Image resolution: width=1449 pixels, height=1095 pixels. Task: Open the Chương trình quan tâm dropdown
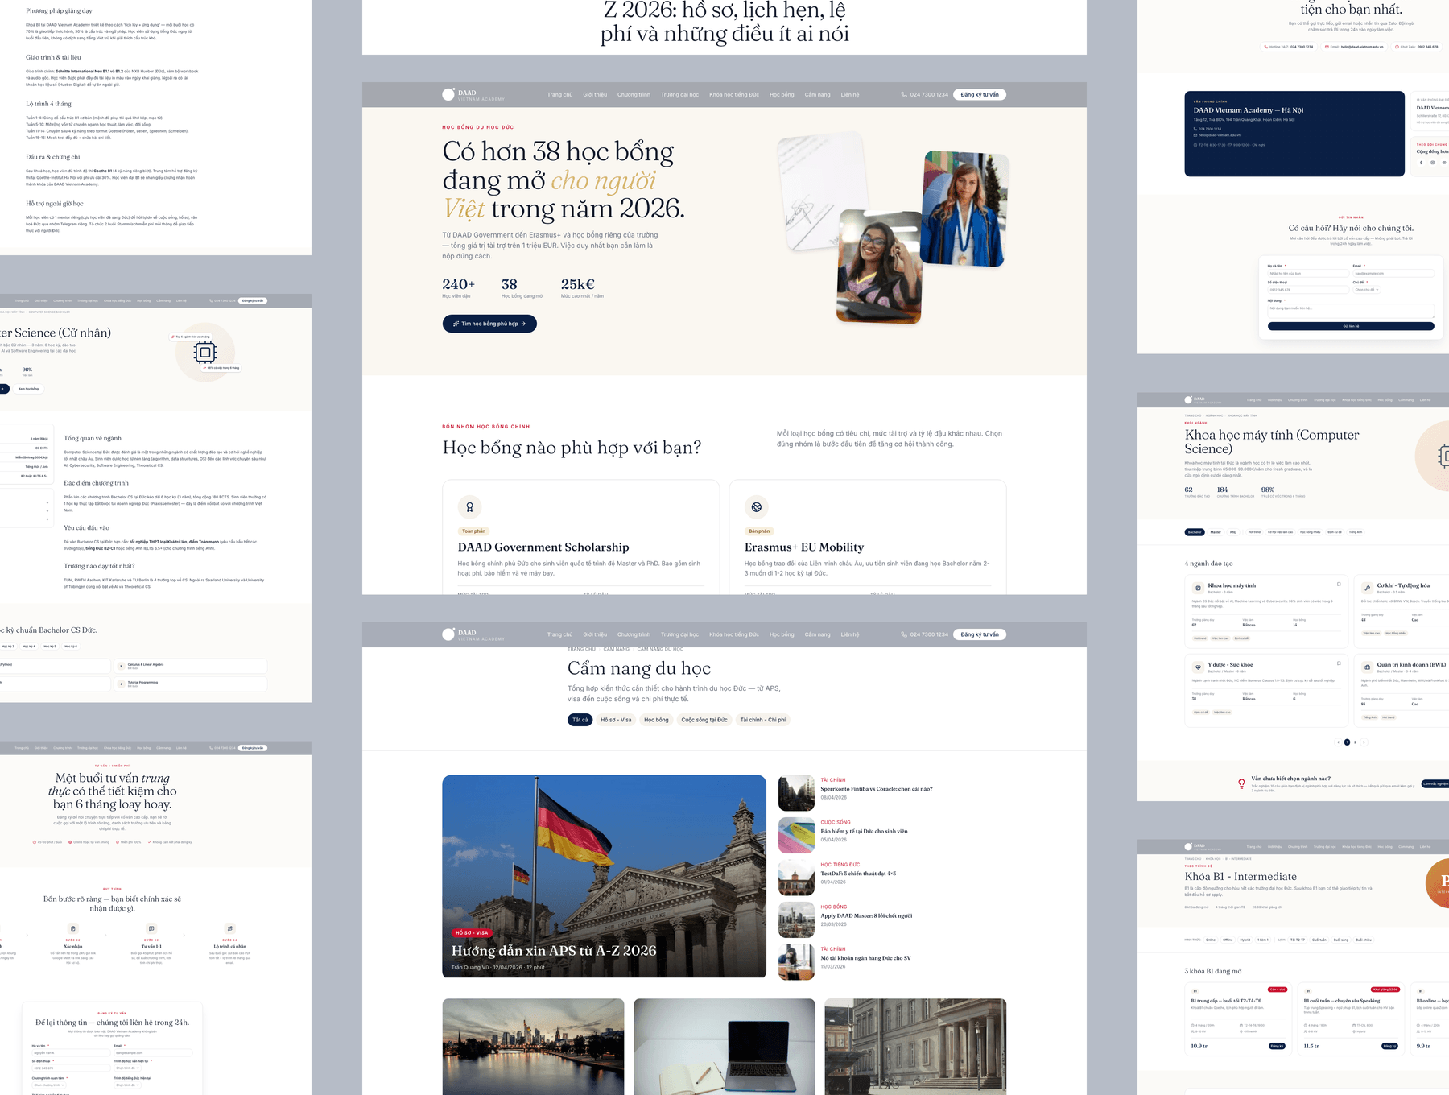pyautogui.click(x=49, y=1085)
